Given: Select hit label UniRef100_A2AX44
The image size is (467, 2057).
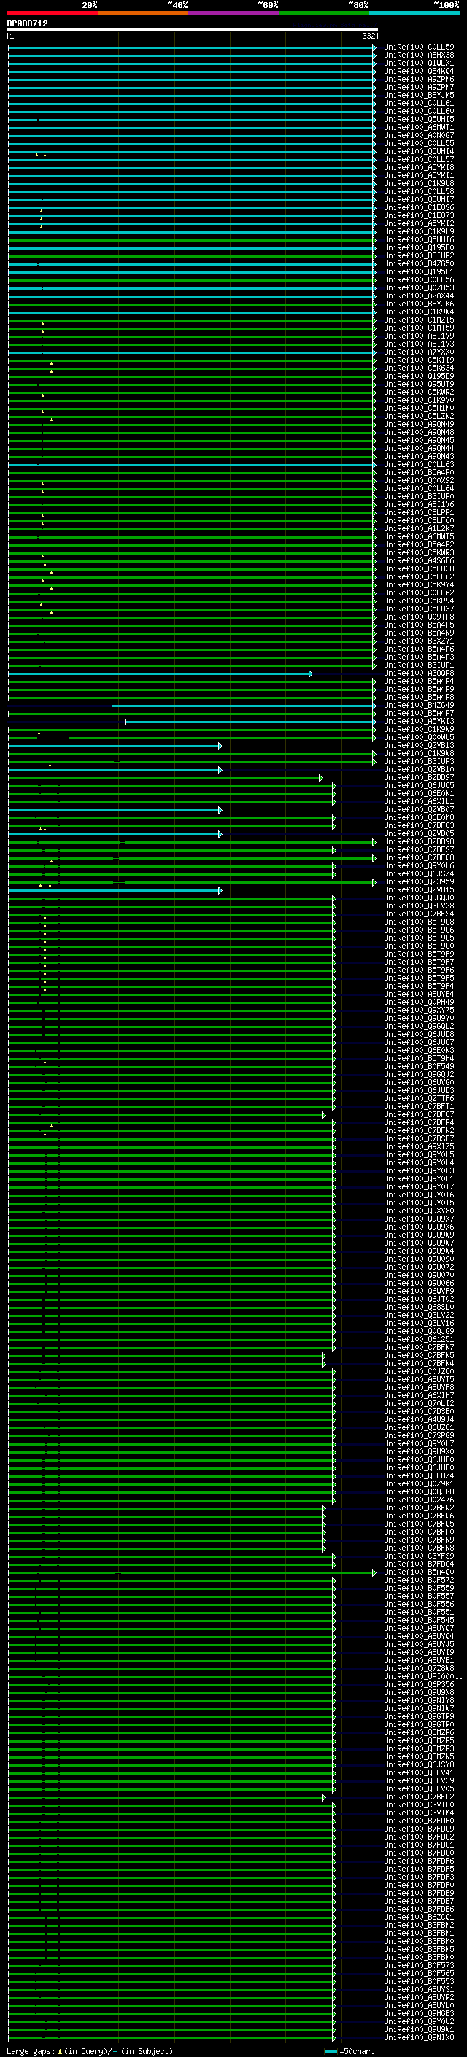Looking at the screenshot, I should point(419,296).
